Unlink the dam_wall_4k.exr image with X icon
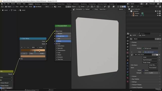The height and width of the screenshot is (91, 162). pos(159,55)
